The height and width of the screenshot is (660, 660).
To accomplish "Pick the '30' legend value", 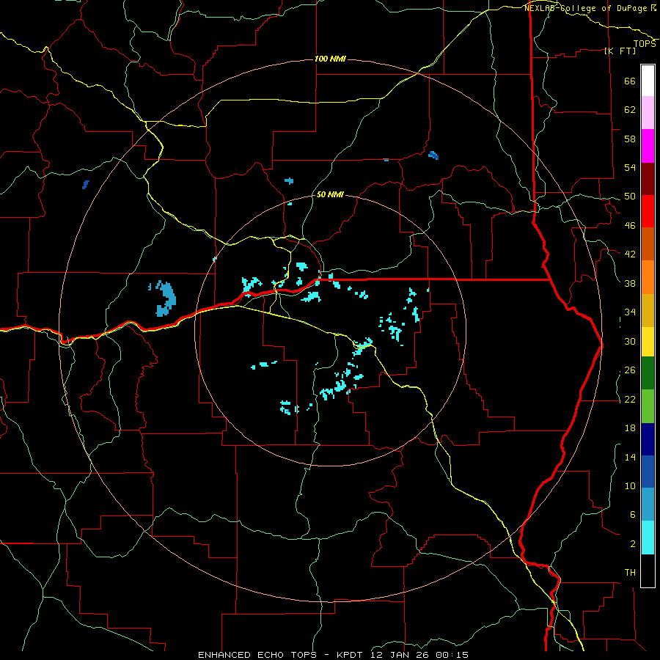I will click(630, 341).
